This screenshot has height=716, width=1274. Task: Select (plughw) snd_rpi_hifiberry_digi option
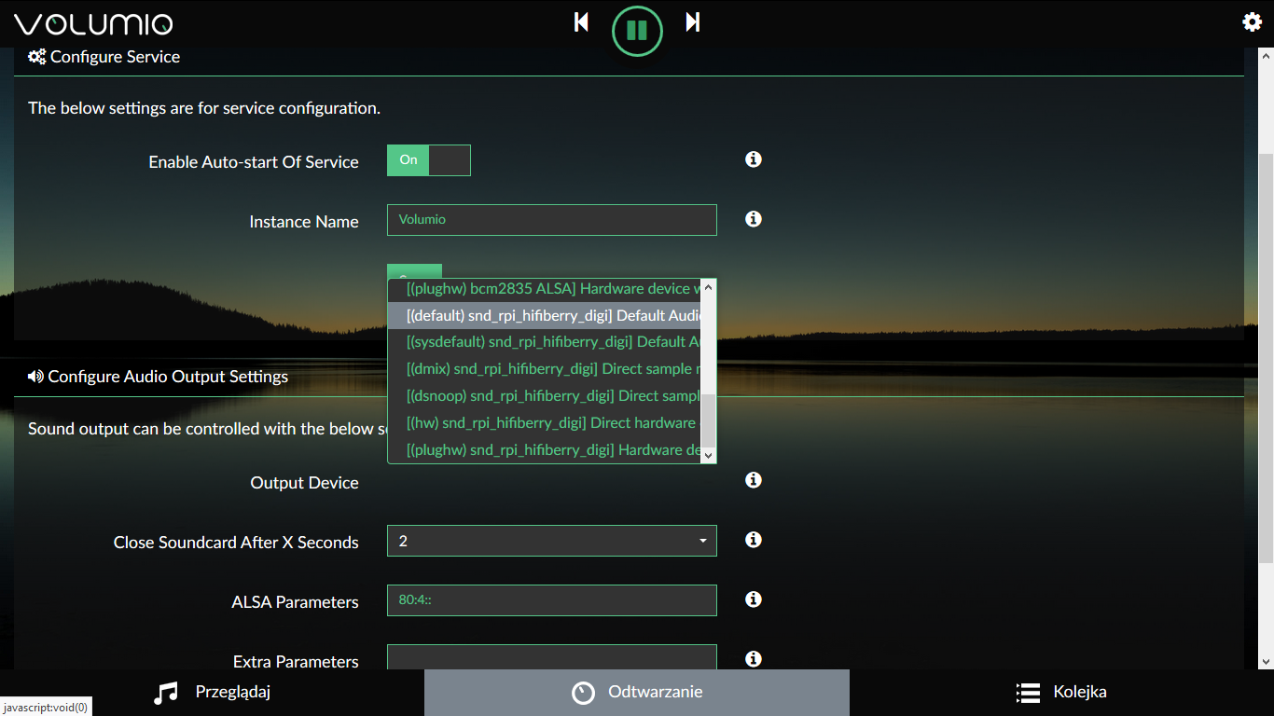click(544, 450)
